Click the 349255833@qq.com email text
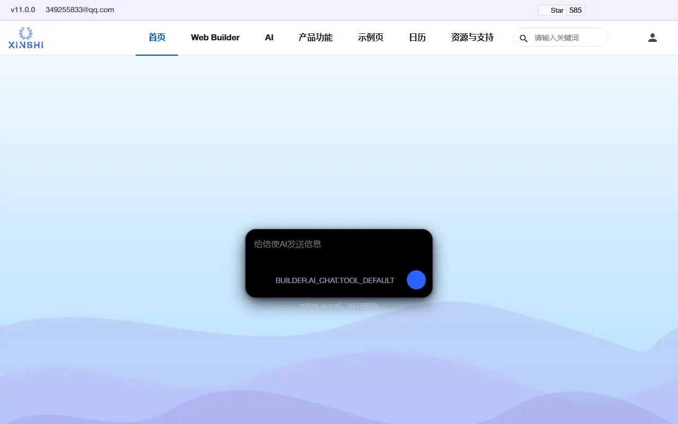 pos(79,10)
